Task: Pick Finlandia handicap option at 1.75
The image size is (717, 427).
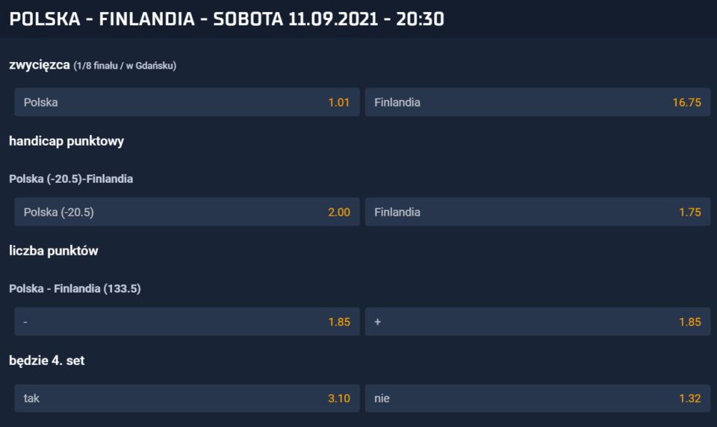Action: (x=538, y=212)
